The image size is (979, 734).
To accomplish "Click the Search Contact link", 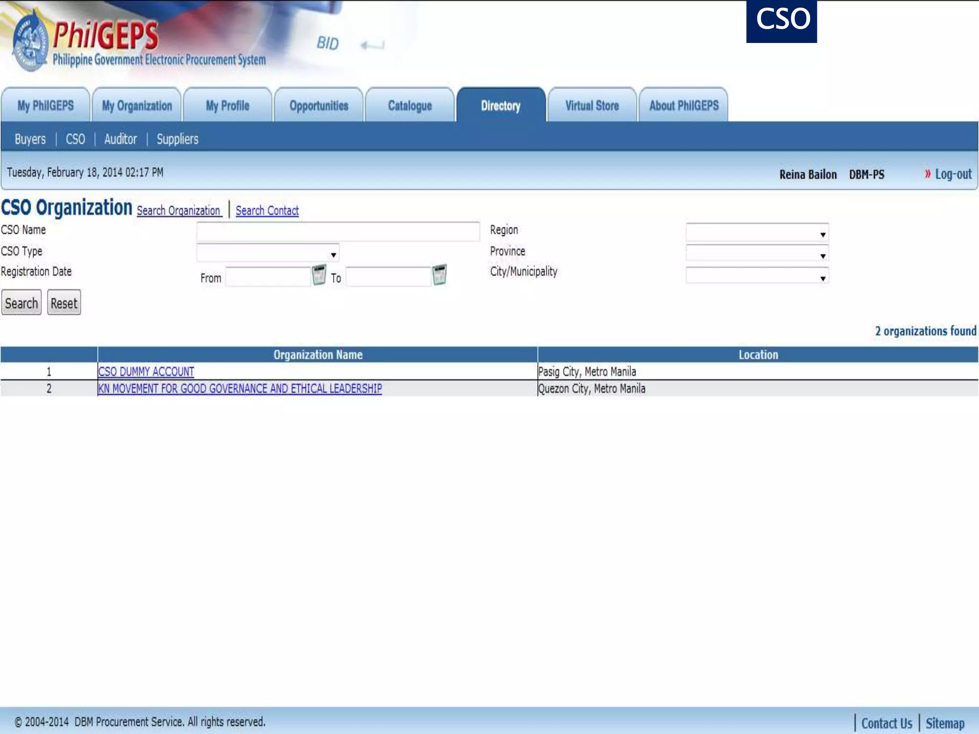I will 267,211.
